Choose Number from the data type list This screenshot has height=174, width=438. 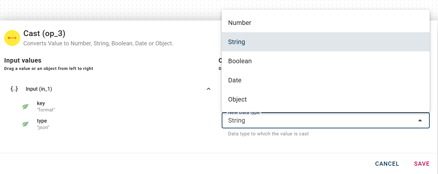tap(240, 23)
